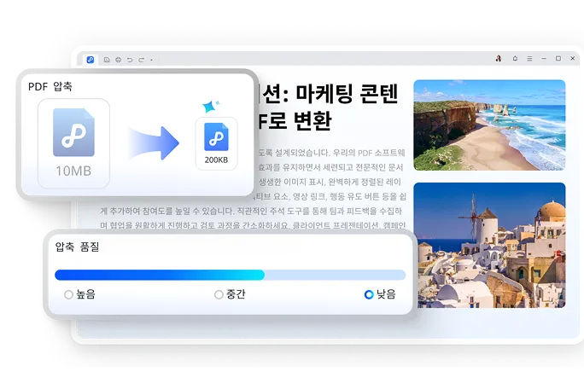Open notifications bell icon
584x389 pixels.
pyautogui.click(x=515, y=59)
